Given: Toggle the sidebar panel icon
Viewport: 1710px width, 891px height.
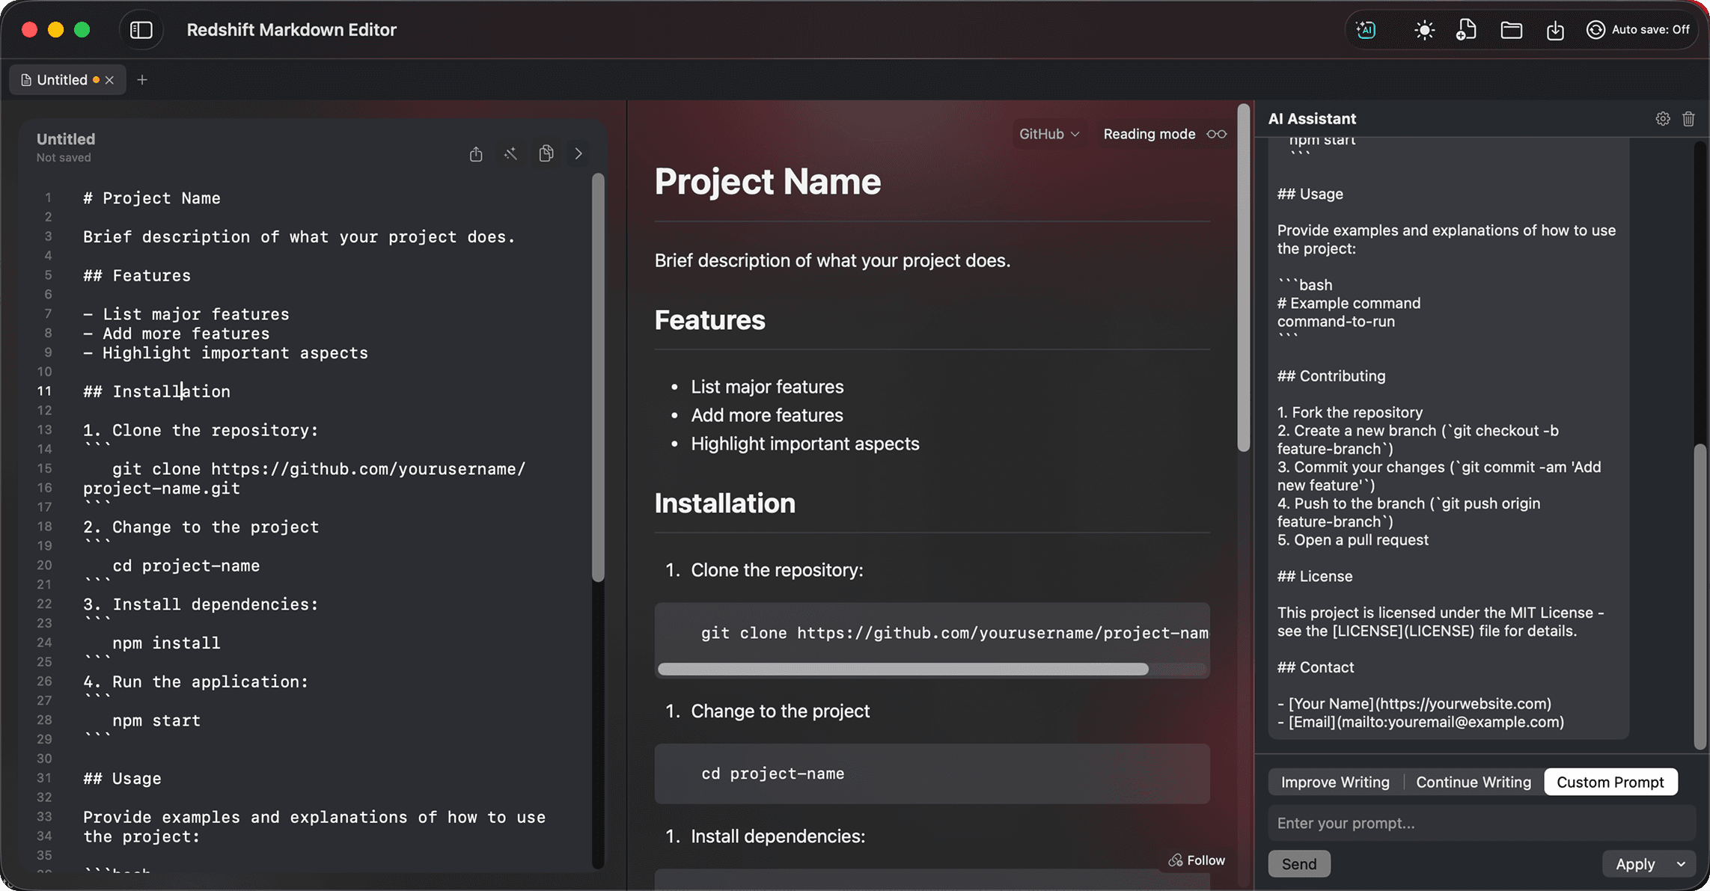Looking at the screenshot, I should [141, 30].
